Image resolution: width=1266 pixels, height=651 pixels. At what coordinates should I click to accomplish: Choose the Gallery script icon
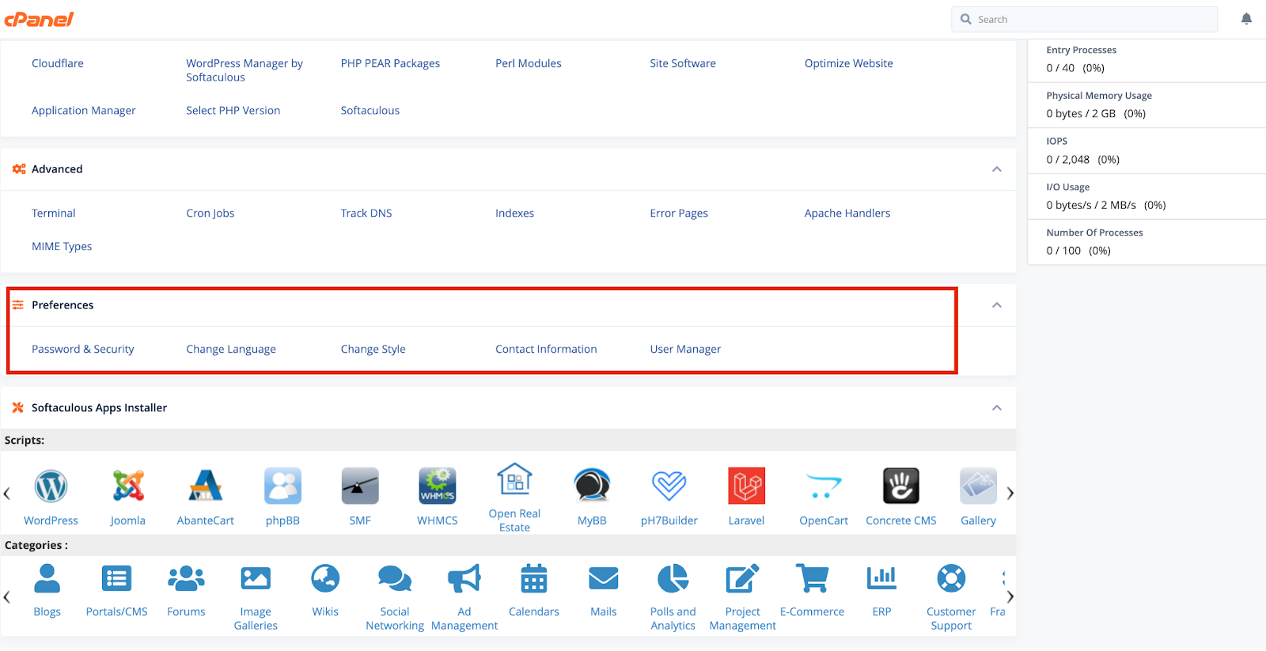pyautogui.click(x=979, y=486)
